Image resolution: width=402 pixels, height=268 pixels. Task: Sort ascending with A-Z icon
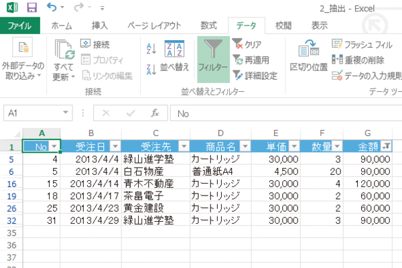[151, 48]
